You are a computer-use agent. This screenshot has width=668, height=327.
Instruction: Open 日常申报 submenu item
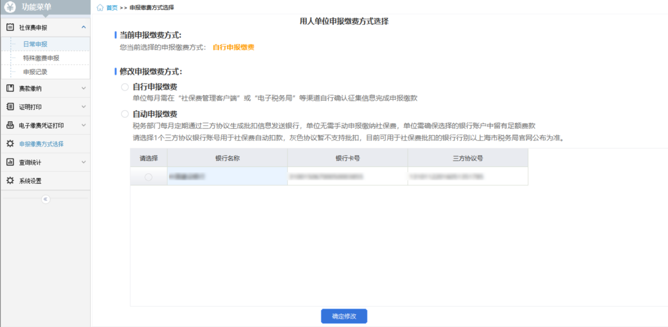coord(35,44)
